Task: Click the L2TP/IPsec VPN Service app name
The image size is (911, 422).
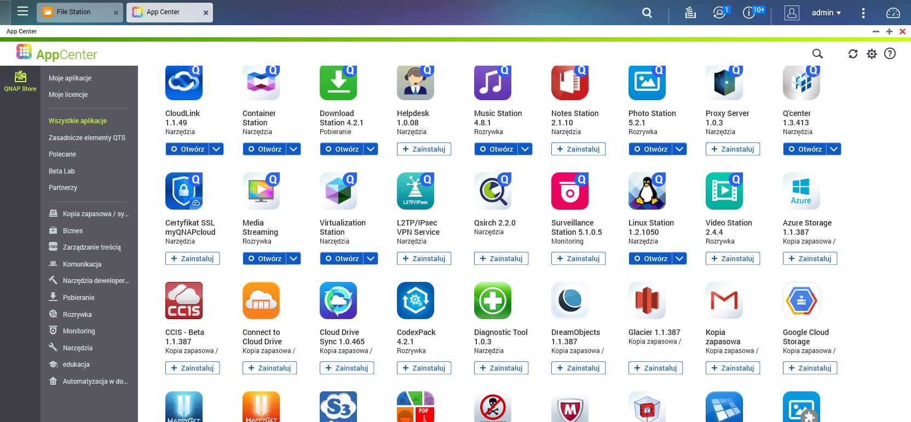Action: tap(418, 227)
